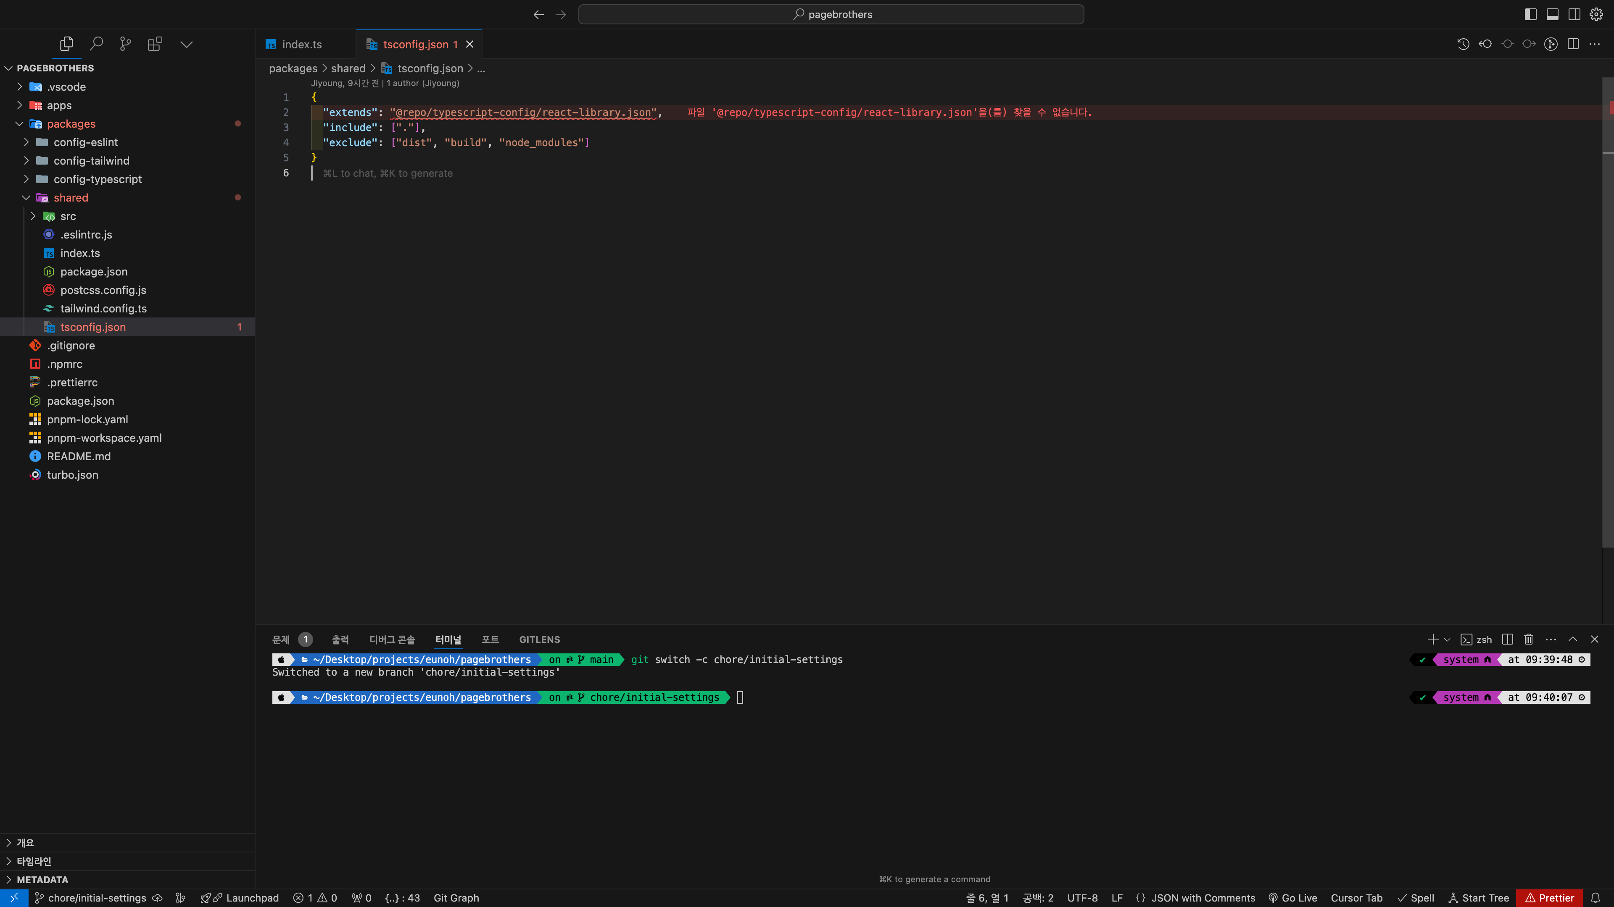Click the kill terminal trash icon
This screenshot has height=907, width=1614.
[x=1529, y=639]
